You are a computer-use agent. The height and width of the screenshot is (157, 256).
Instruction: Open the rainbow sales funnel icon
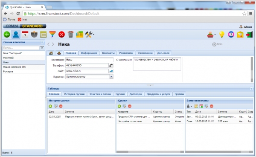click(52, 35)
